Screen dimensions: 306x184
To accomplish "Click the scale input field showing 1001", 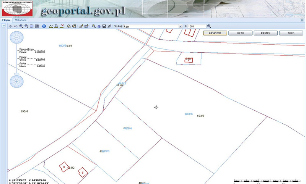I will (x=196, y=26).
